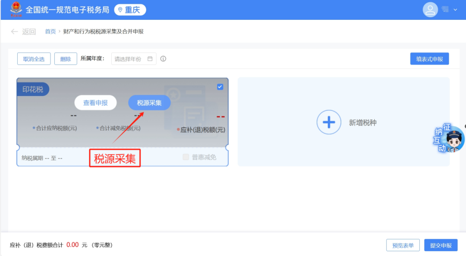The width and height of the screenshot is (466, 256).
Task: Open the 所属年度 year picker field
Action: (x=134, y=59)
